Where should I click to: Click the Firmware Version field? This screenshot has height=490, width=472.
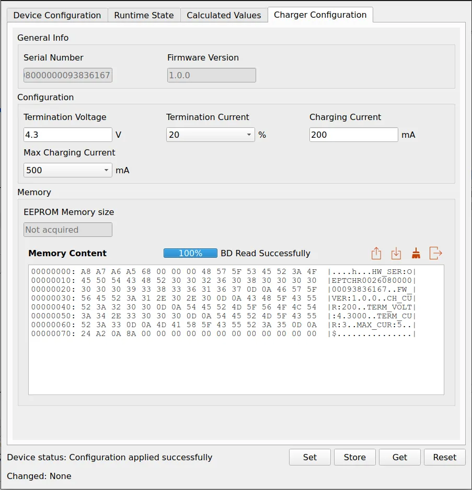point(212,75)
